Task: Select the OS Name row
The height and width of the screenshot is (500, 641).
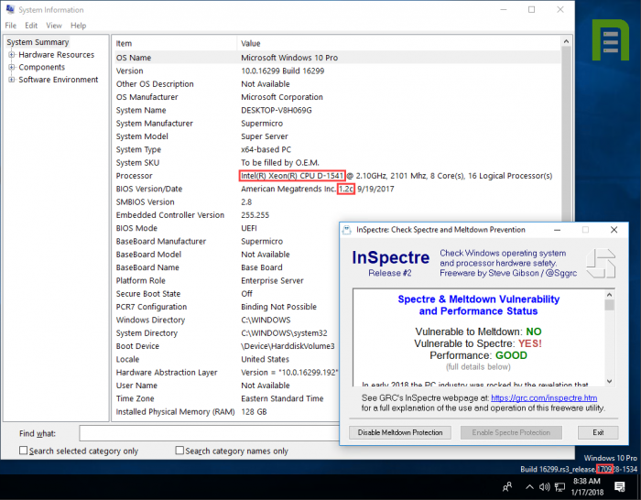Action: point(336,58)
